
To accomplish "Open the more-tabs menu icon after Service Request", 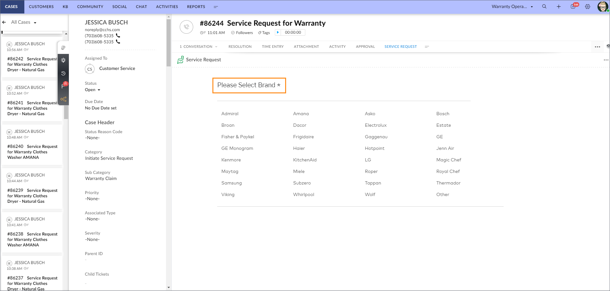I will pos(427,47).
